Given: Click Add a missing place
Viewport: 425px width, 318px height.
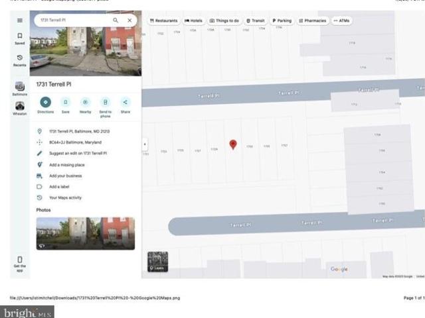Looking at the screenshot, I should 86,165.
